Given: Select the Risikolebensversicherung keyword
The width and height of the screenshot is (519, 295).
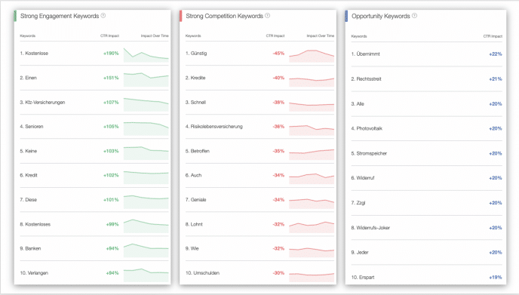Looking at the screenshot, I should 213,127.
